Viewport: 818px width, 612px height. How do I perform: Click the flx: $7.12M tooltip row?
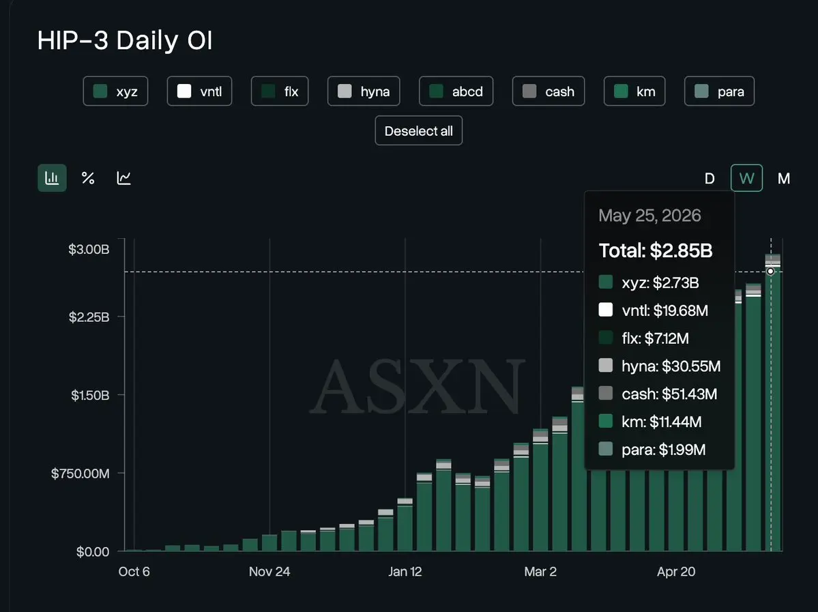644,338
